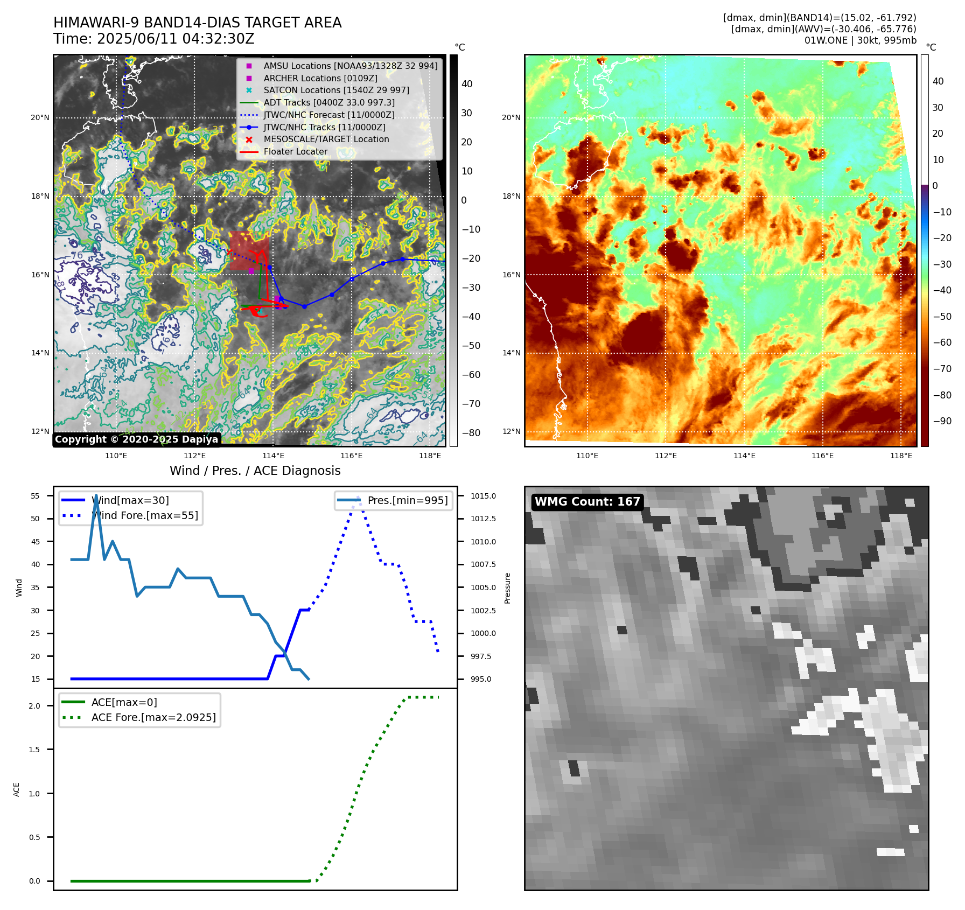Image resolution: width=965 pixels, height=910 pixels.
Task: Click the 112°E label under the color map
Action: 666,456
